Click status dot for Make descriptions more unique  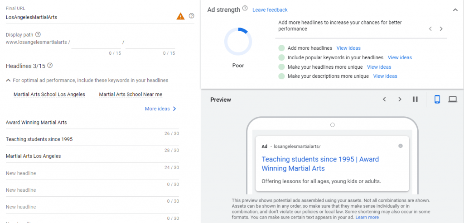point(281,76)
